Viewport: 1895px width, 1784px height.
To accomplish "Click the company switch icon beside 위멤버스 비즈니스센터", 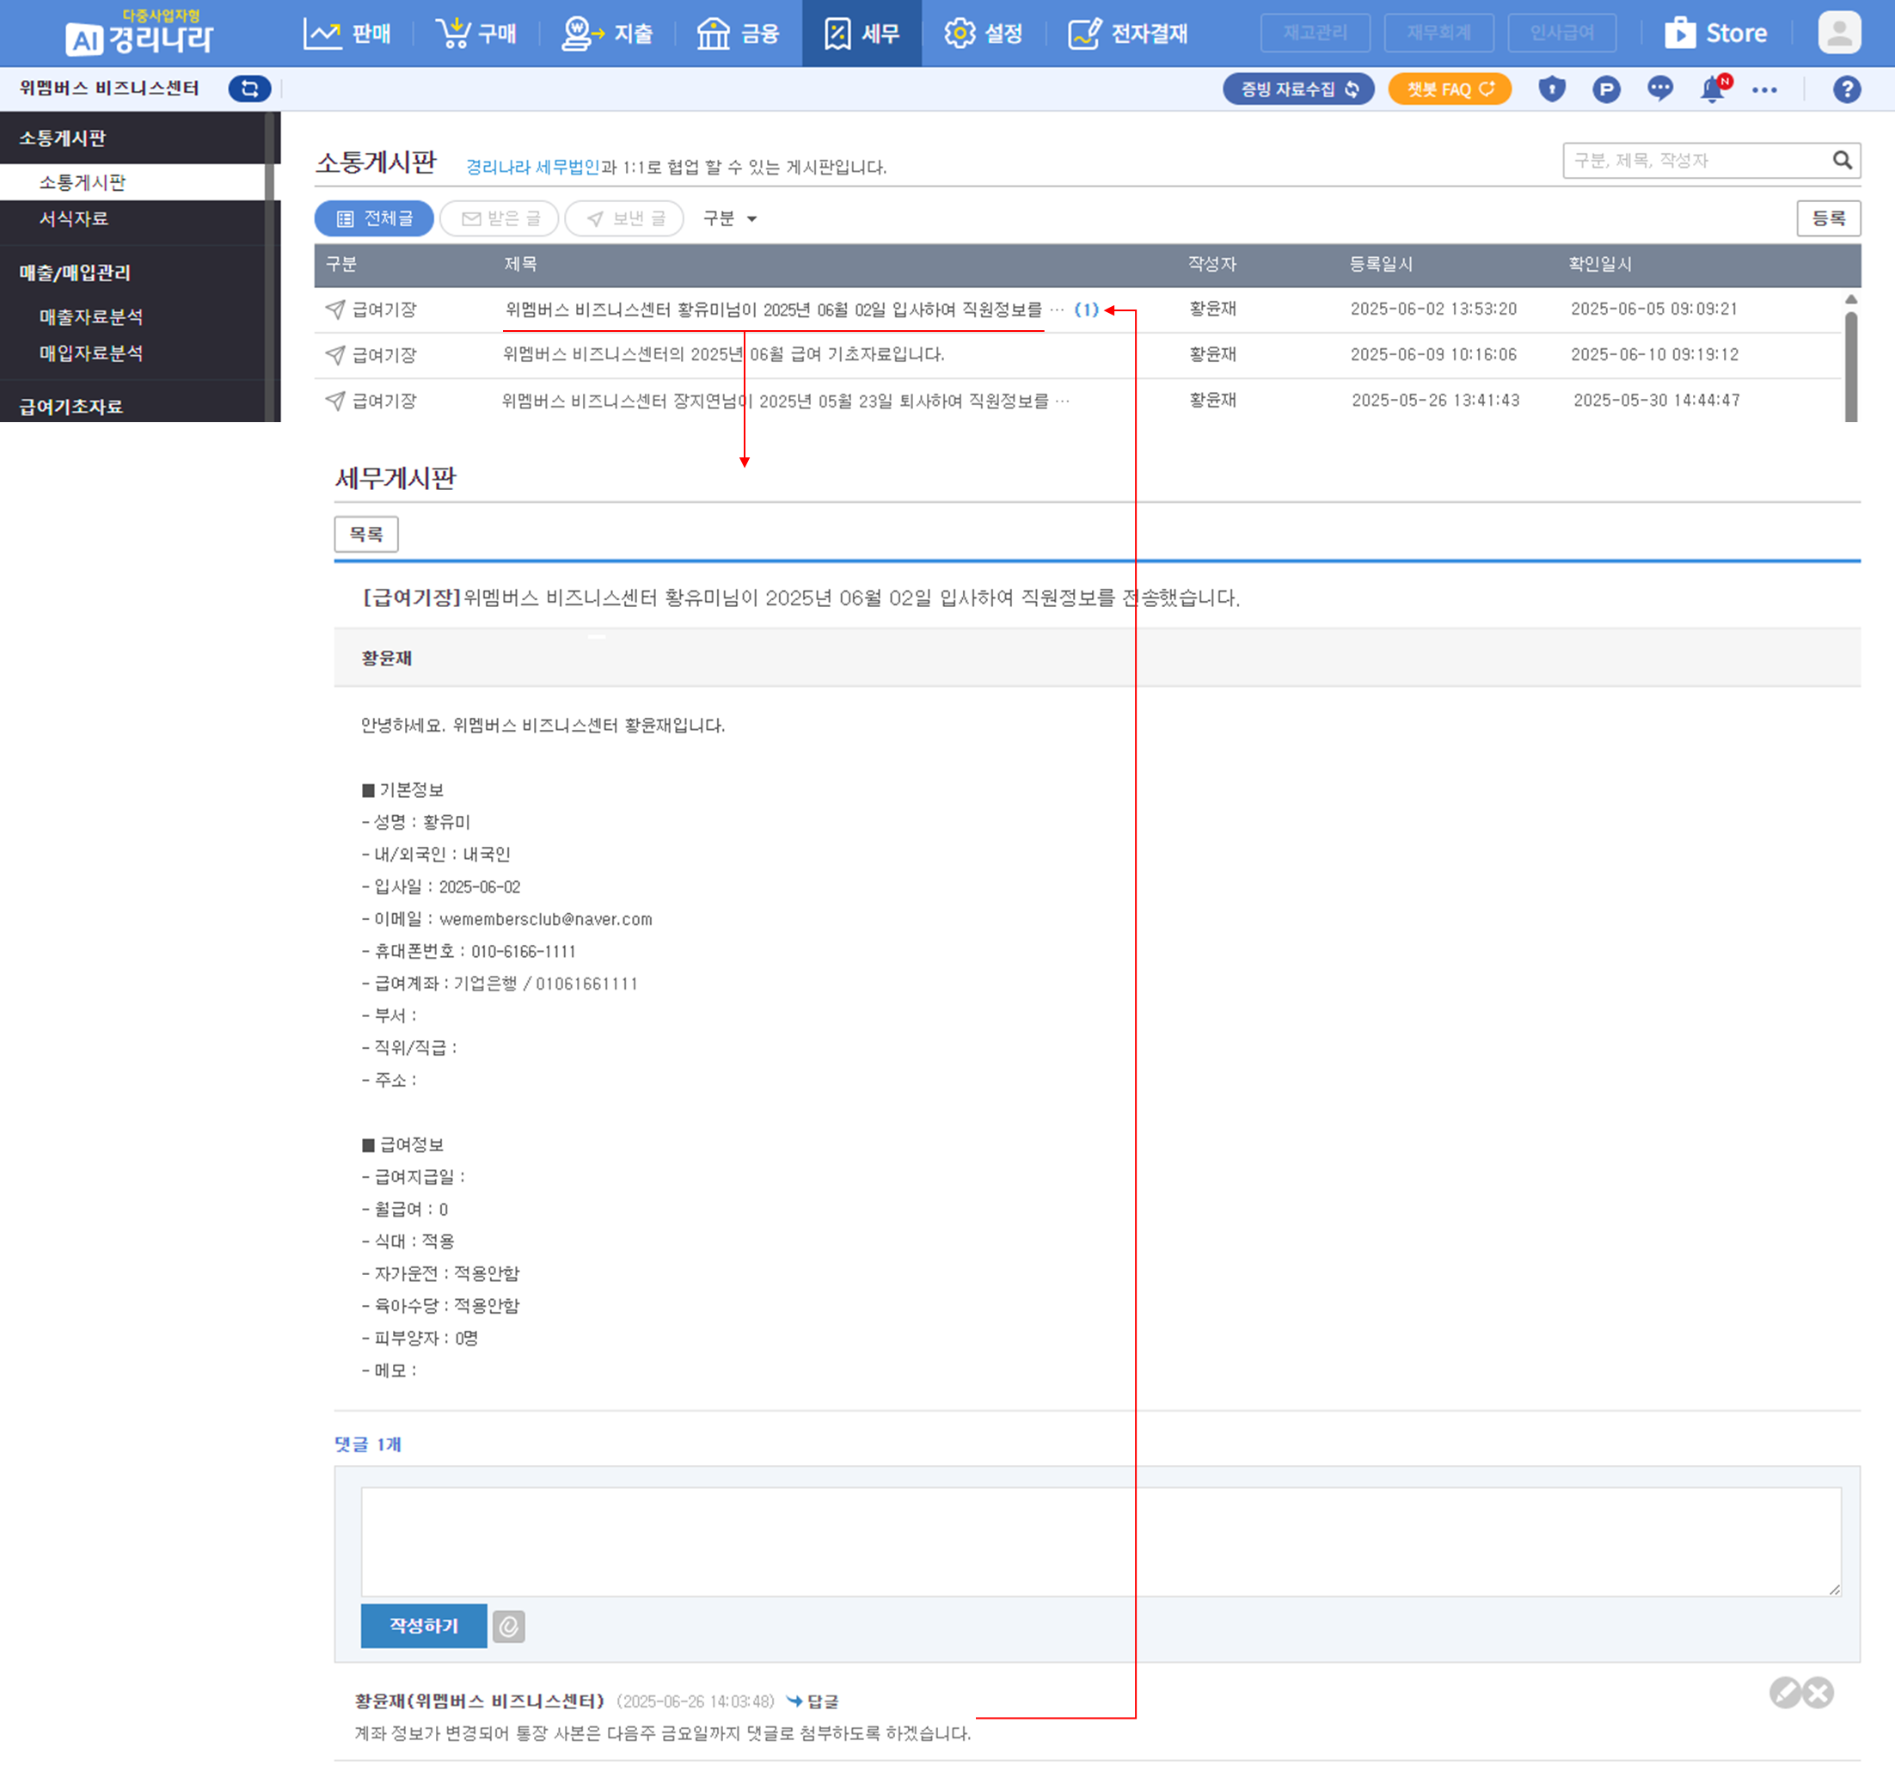I will (x=249, y=89).
